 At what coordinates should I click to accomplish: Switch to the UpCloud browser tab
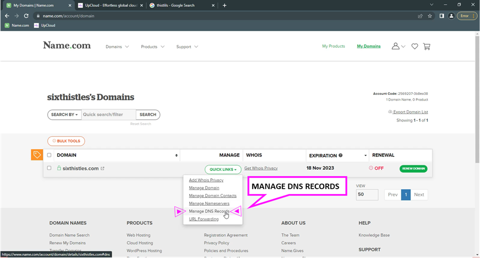(110, 5)
